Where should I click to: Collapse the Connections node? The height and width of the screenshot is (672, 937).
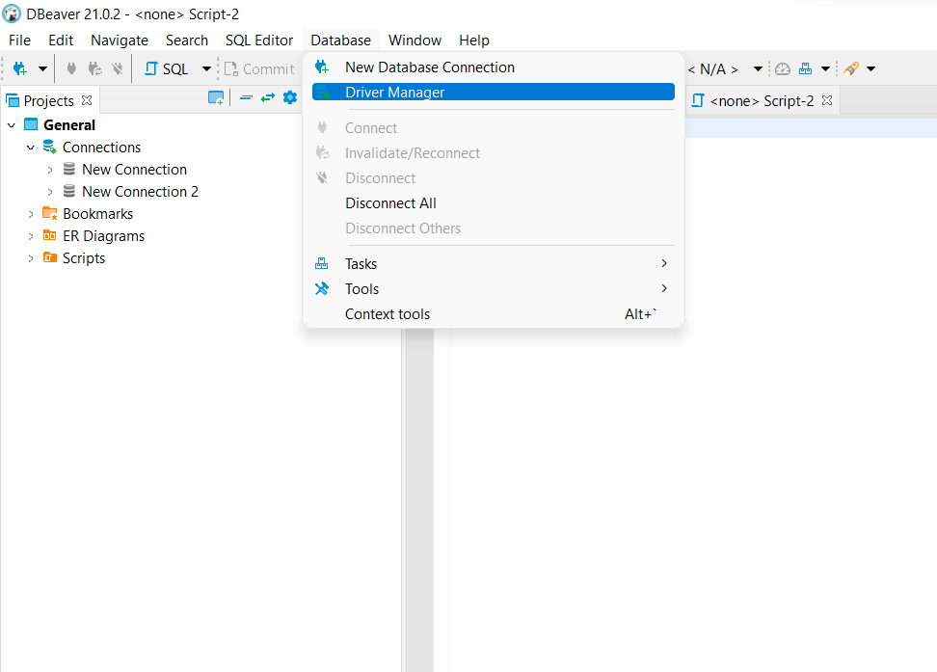(30, 147)
